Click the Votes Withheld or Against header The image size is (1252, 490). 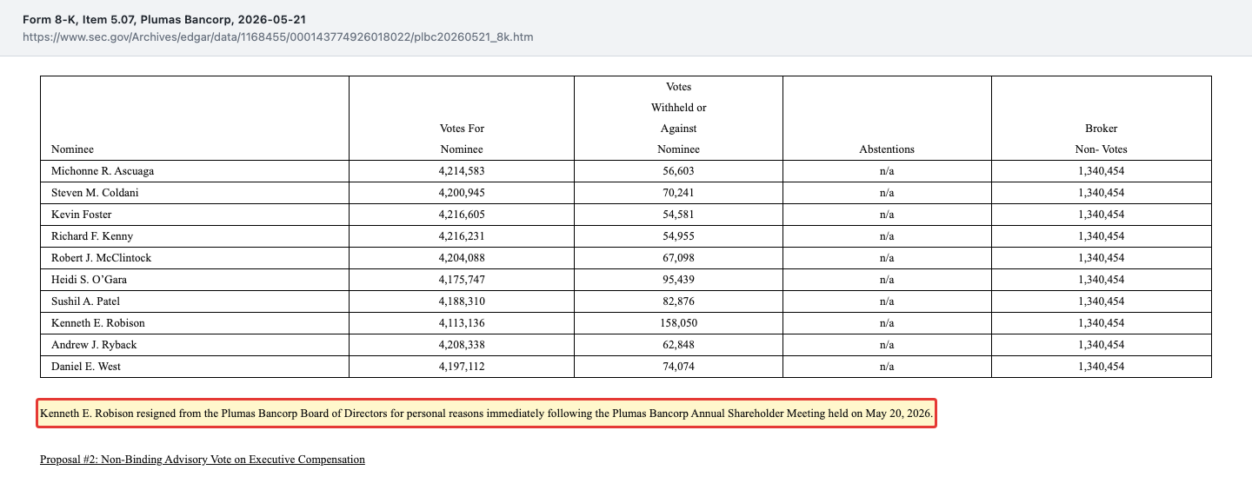(678, 118)
